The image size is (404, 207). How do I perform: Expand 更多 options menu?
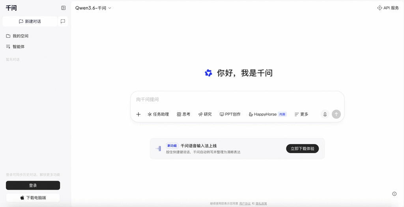pyautogui.click(x=301, y=115)
